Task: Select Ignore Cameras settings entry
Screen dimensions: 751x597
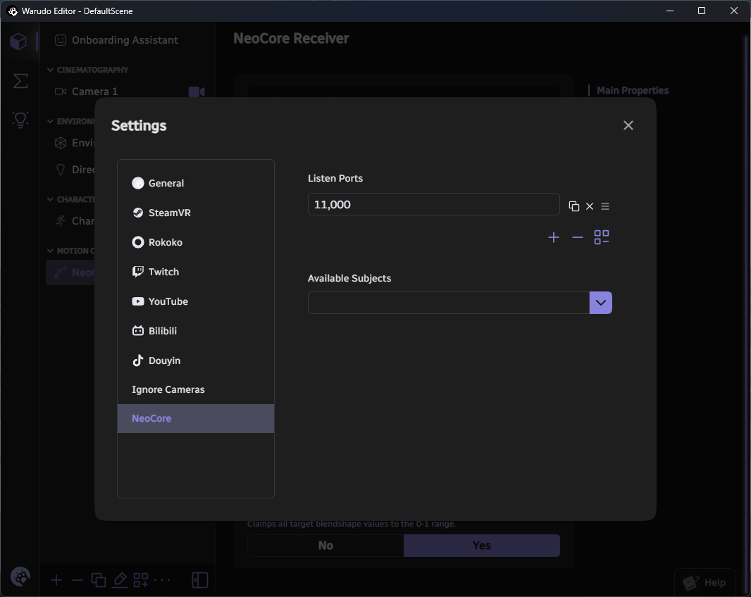Action: tap(195, 390)
